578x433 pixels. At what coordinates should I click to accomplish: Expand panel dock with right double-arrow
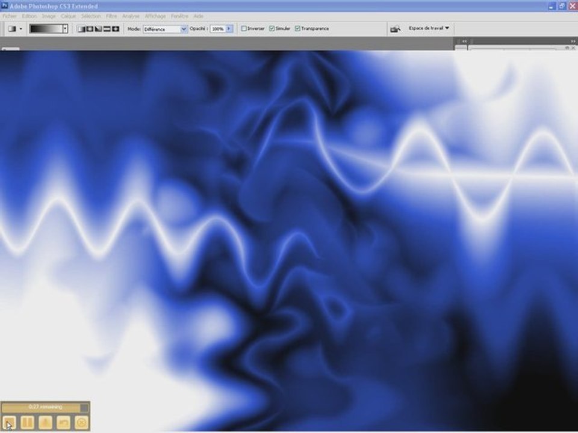(573, 41)
